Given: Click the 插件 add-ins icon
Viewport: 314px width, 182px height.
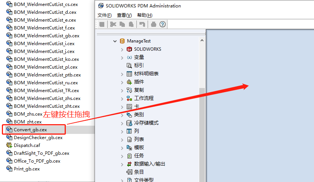Looking at the screenshot, I should [x=129, y=82].
